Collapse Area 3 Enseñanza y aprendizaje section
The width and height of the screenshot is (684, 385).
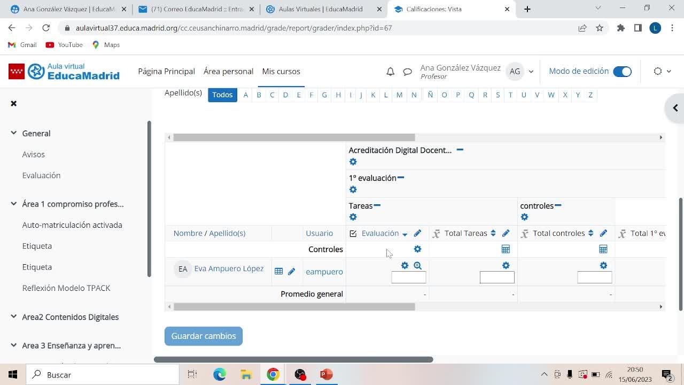[14, 345]
